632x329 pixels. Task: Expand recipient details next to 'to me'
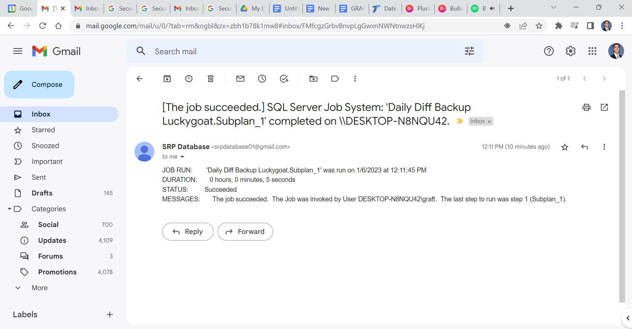coord(182,157)
